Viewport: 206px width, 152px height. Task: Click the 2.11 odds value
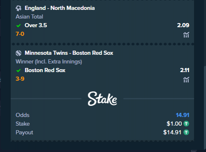click(185, 70)
